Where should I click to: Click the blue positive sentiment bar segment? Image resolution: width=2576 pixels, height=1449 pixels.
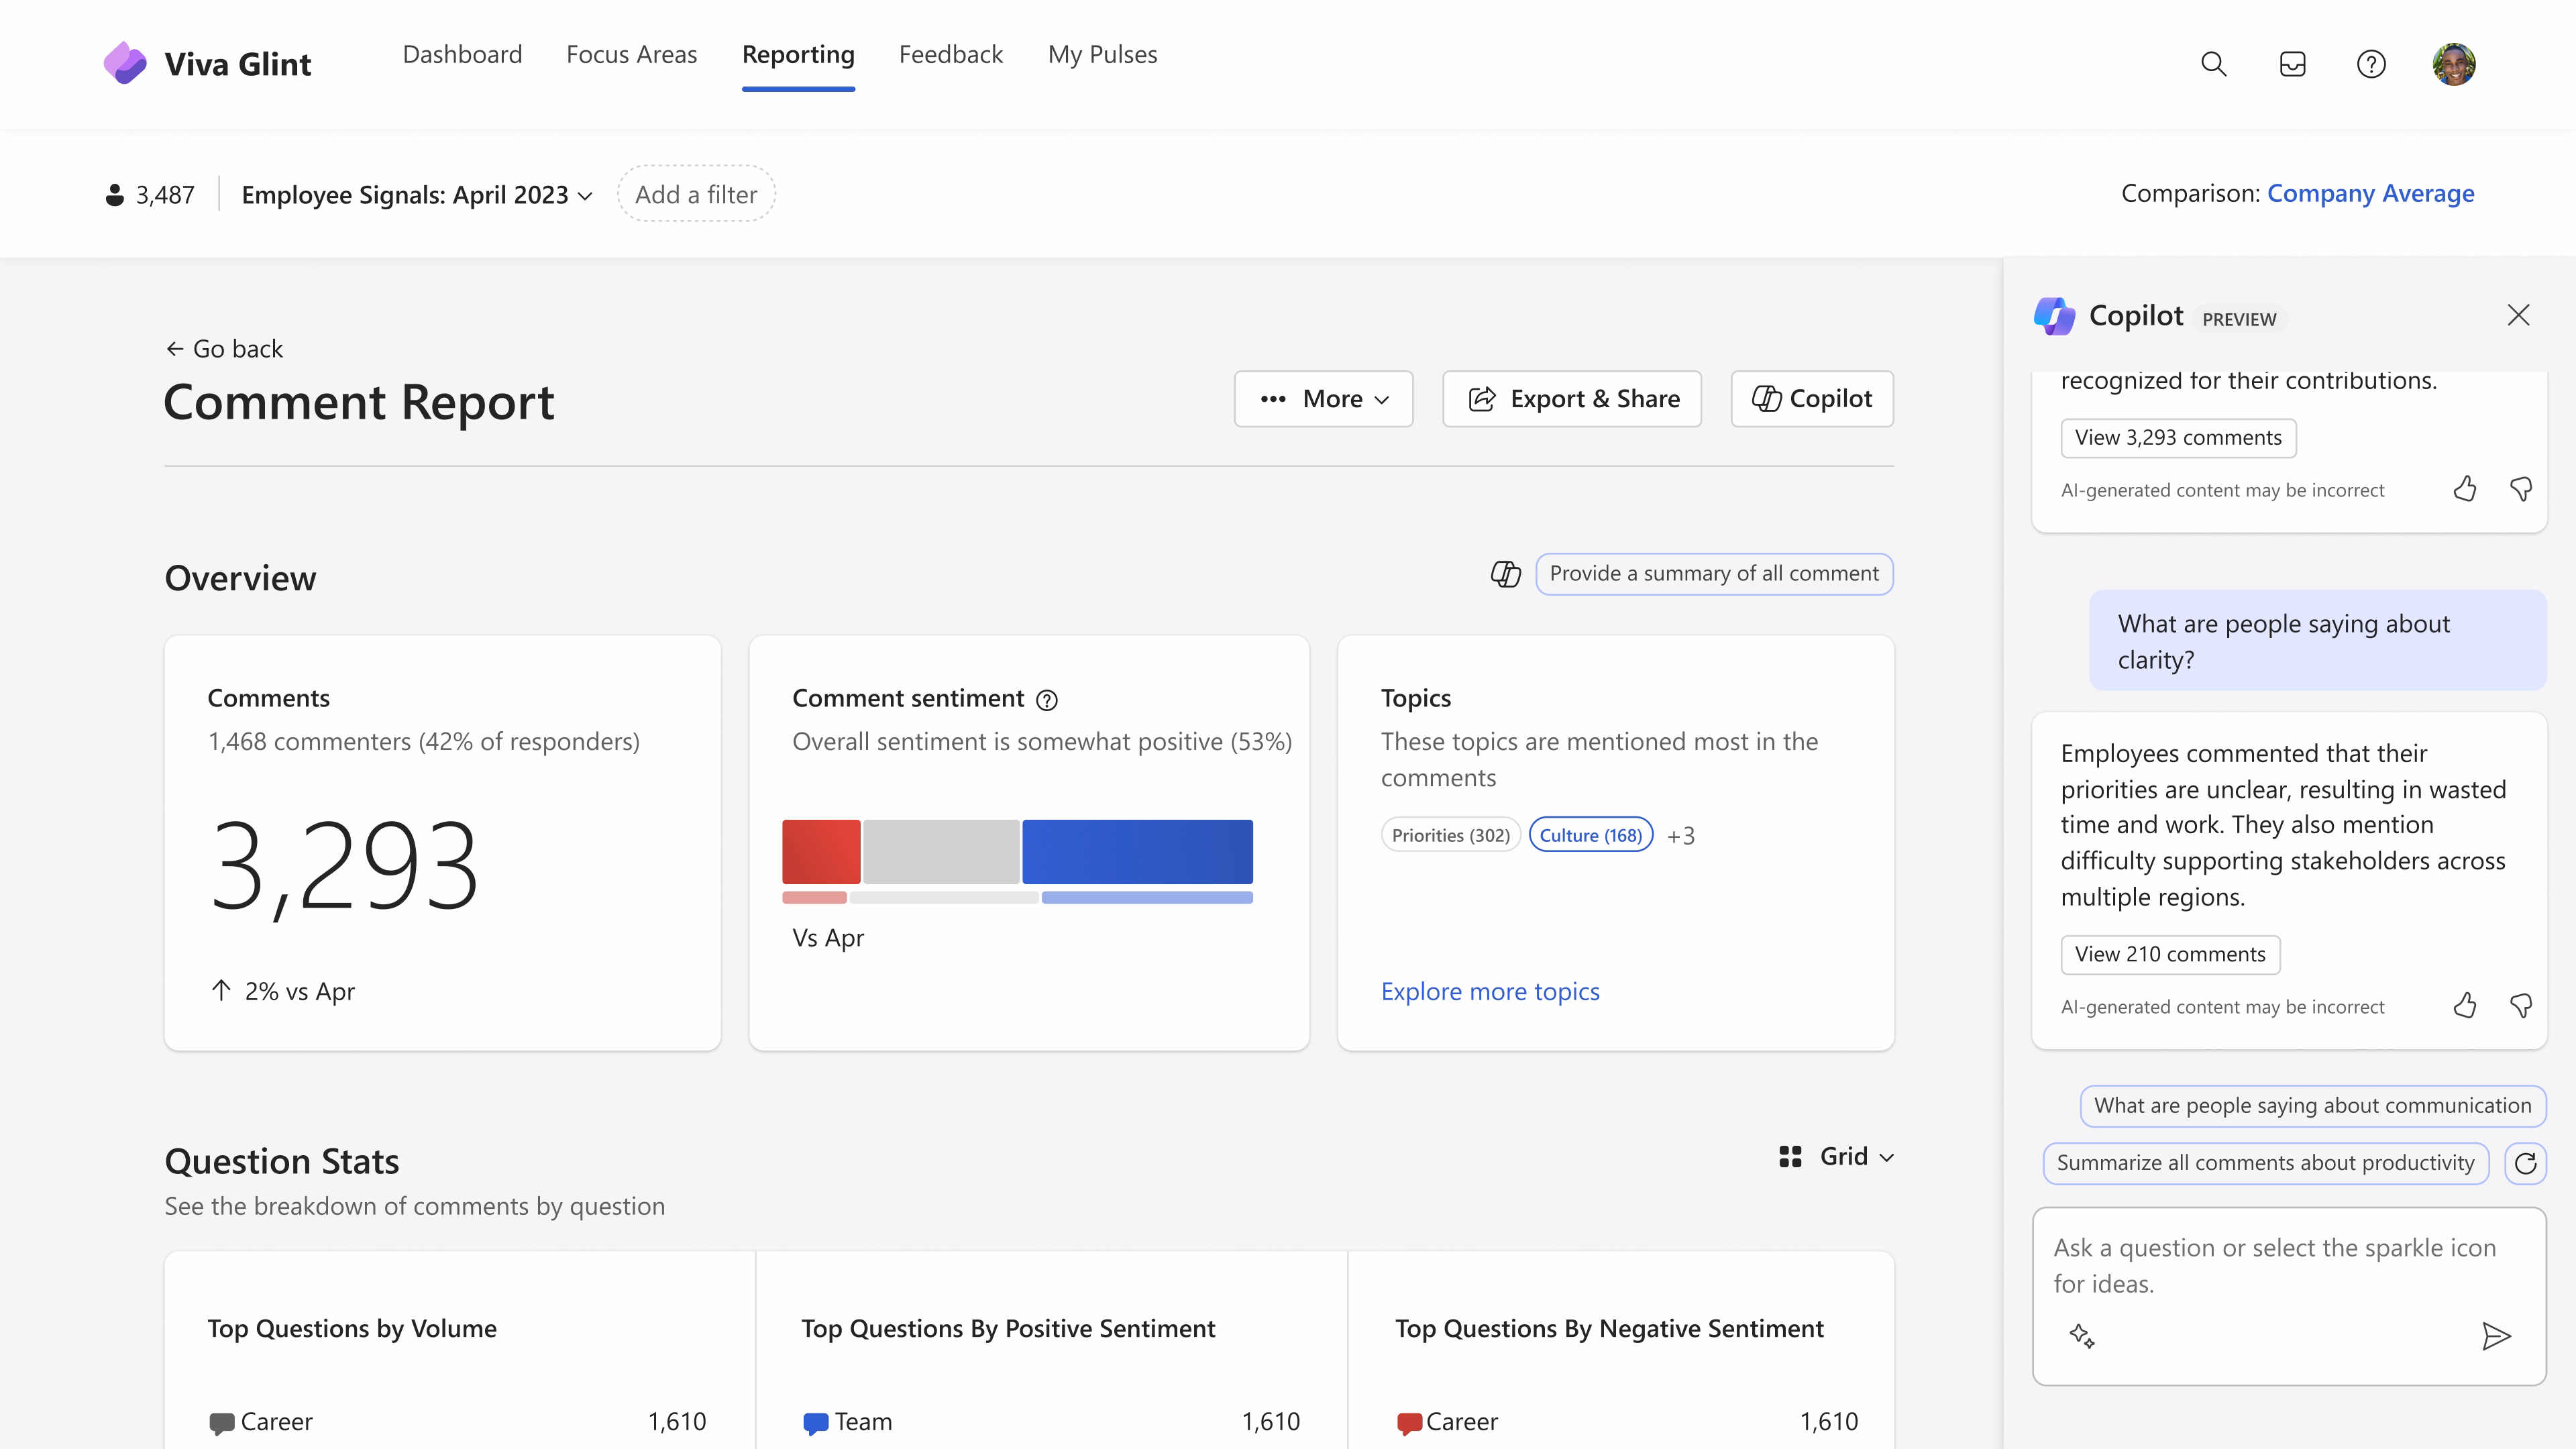(1137, 852)
